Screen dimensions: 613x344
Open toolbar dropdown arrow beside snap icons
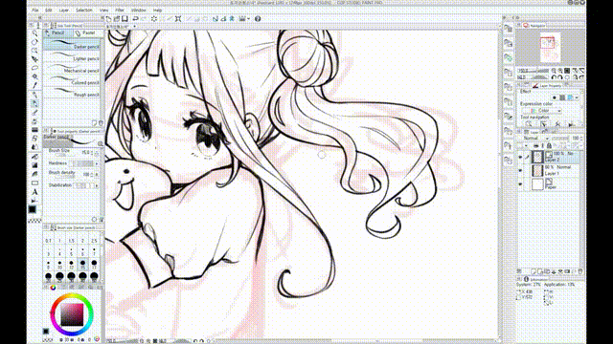[x=249, y=19]
